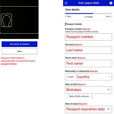The height and width of the screenshot is (114, 114).
Task: Click the calendar icon in Date of birth
Action: coord(109,90)
